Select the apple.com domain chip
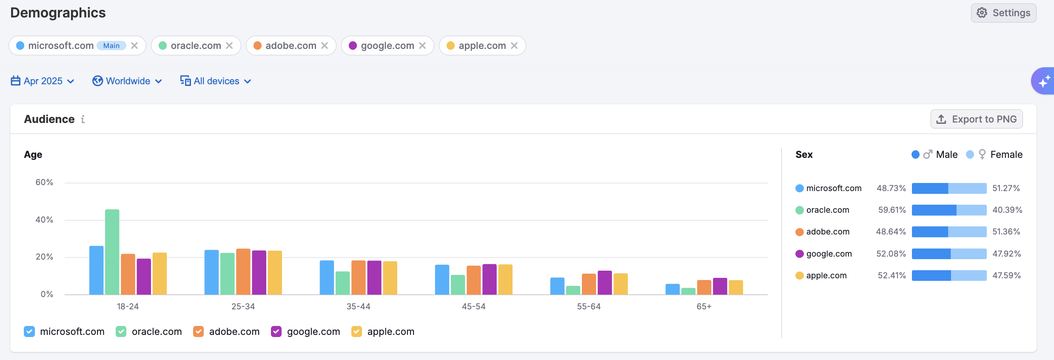Image resolution: width=1054 pixels, height=360 pixels. [x=482, y=46]
